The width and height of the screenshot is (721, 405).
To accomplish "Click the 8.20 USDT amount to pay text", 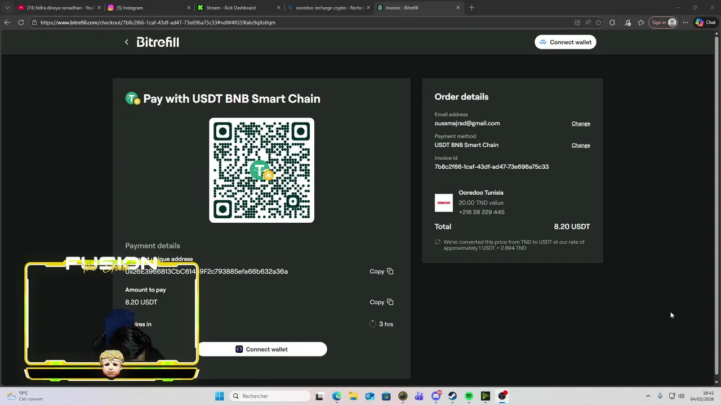I will point(141,302).
